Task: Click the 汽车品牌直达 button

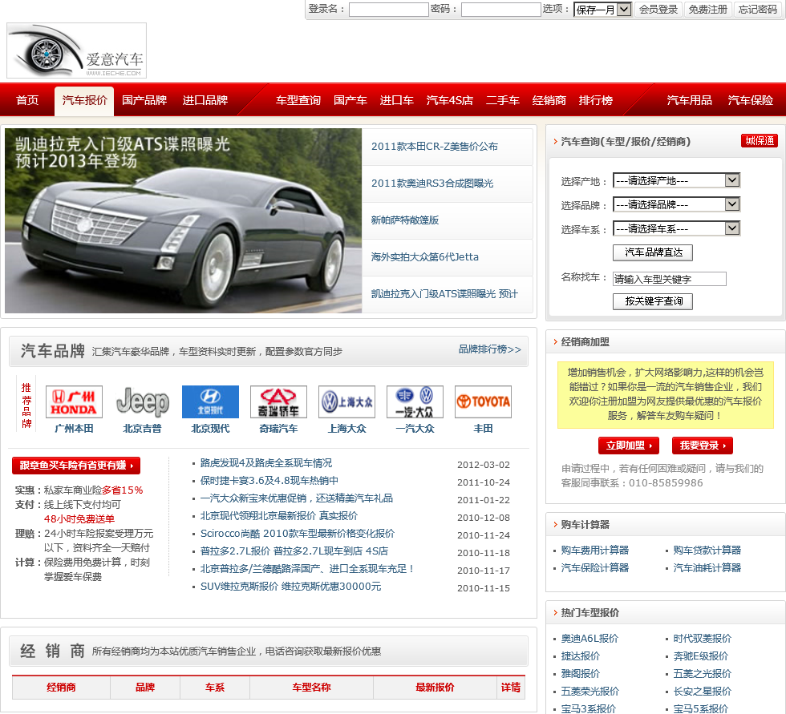Action: (x=653, y=252)
